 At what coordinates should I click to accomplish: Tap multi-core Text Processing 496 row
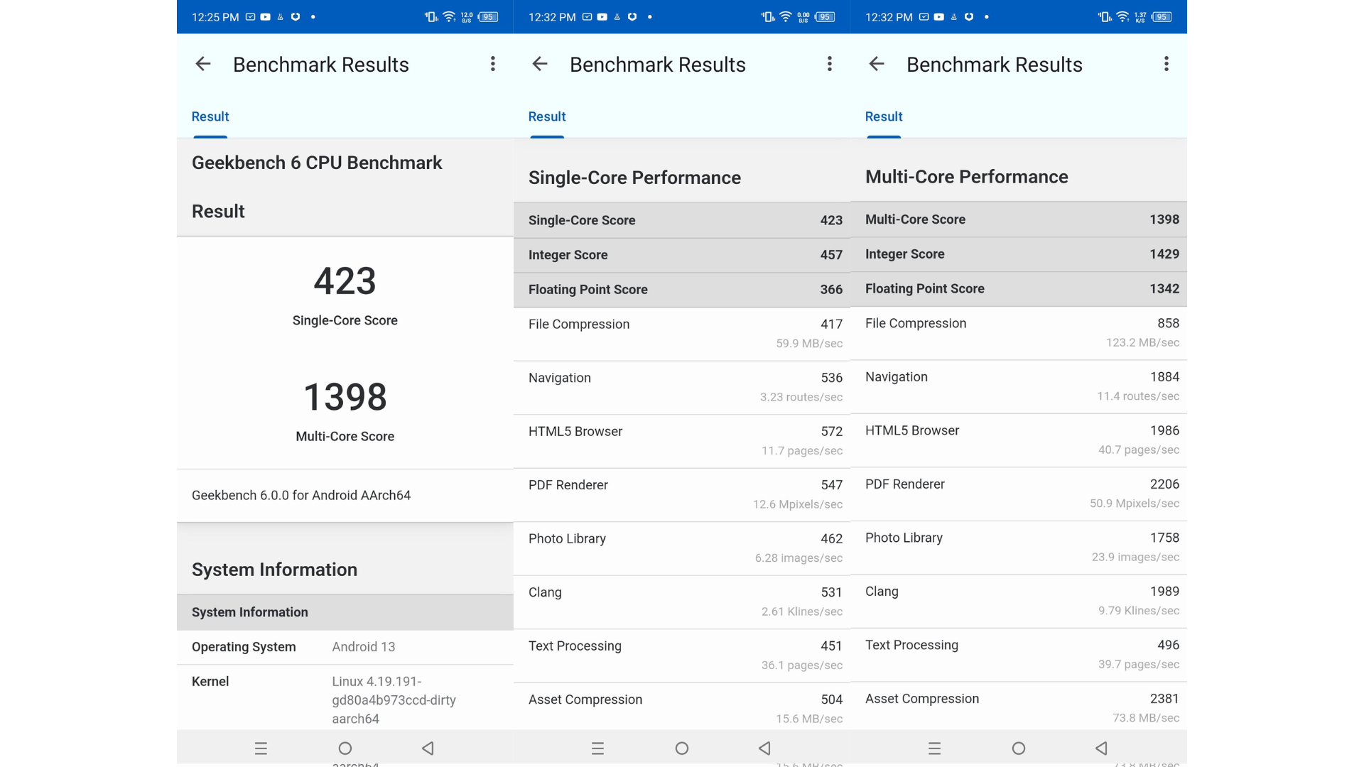pos(1019,655)
